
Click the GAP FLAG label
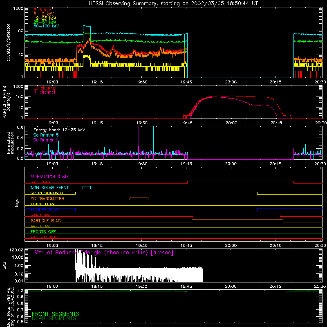point(40,182)
